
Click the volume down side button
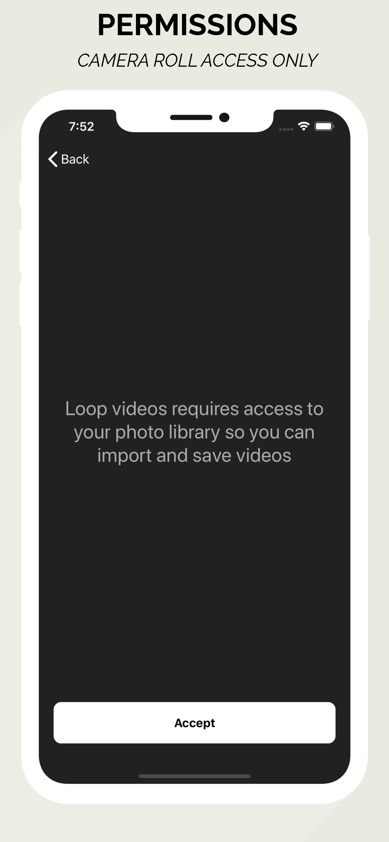coord(20,305)
